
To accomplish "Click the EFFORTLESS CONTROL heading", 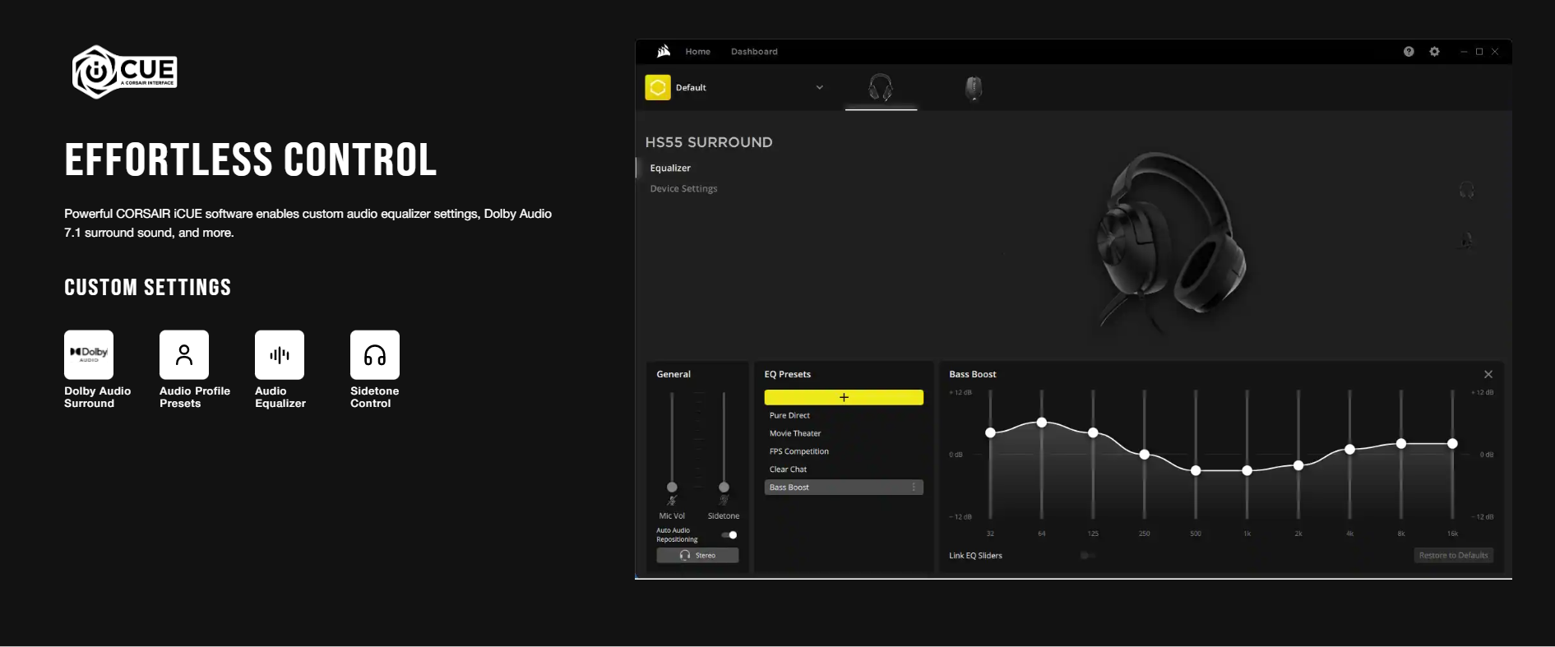I will pos(251,159).
